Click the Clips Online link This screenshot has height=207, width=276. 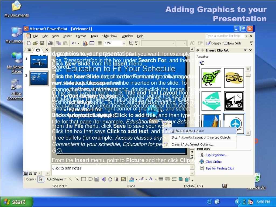[213, 162]
